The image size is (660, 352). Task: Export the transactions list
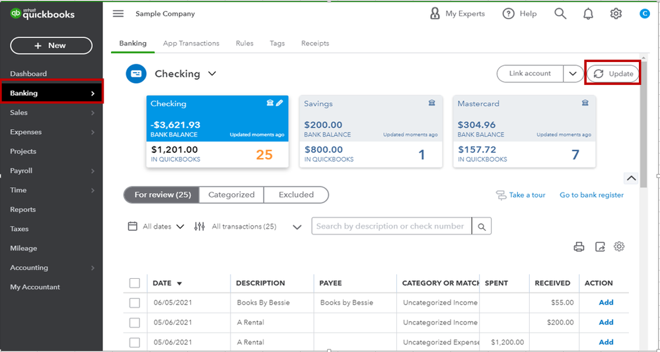click(600, 247)
